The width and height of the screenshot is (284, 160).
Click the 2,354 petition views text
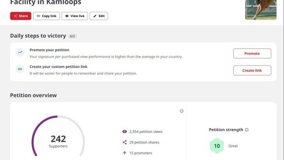[x=146, y=132]
